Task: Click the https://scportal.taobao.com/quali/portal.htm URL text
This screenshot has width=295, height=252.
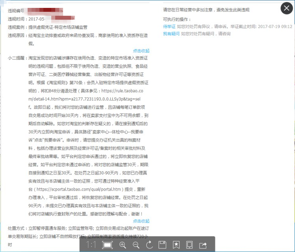Action: point(80,189)
